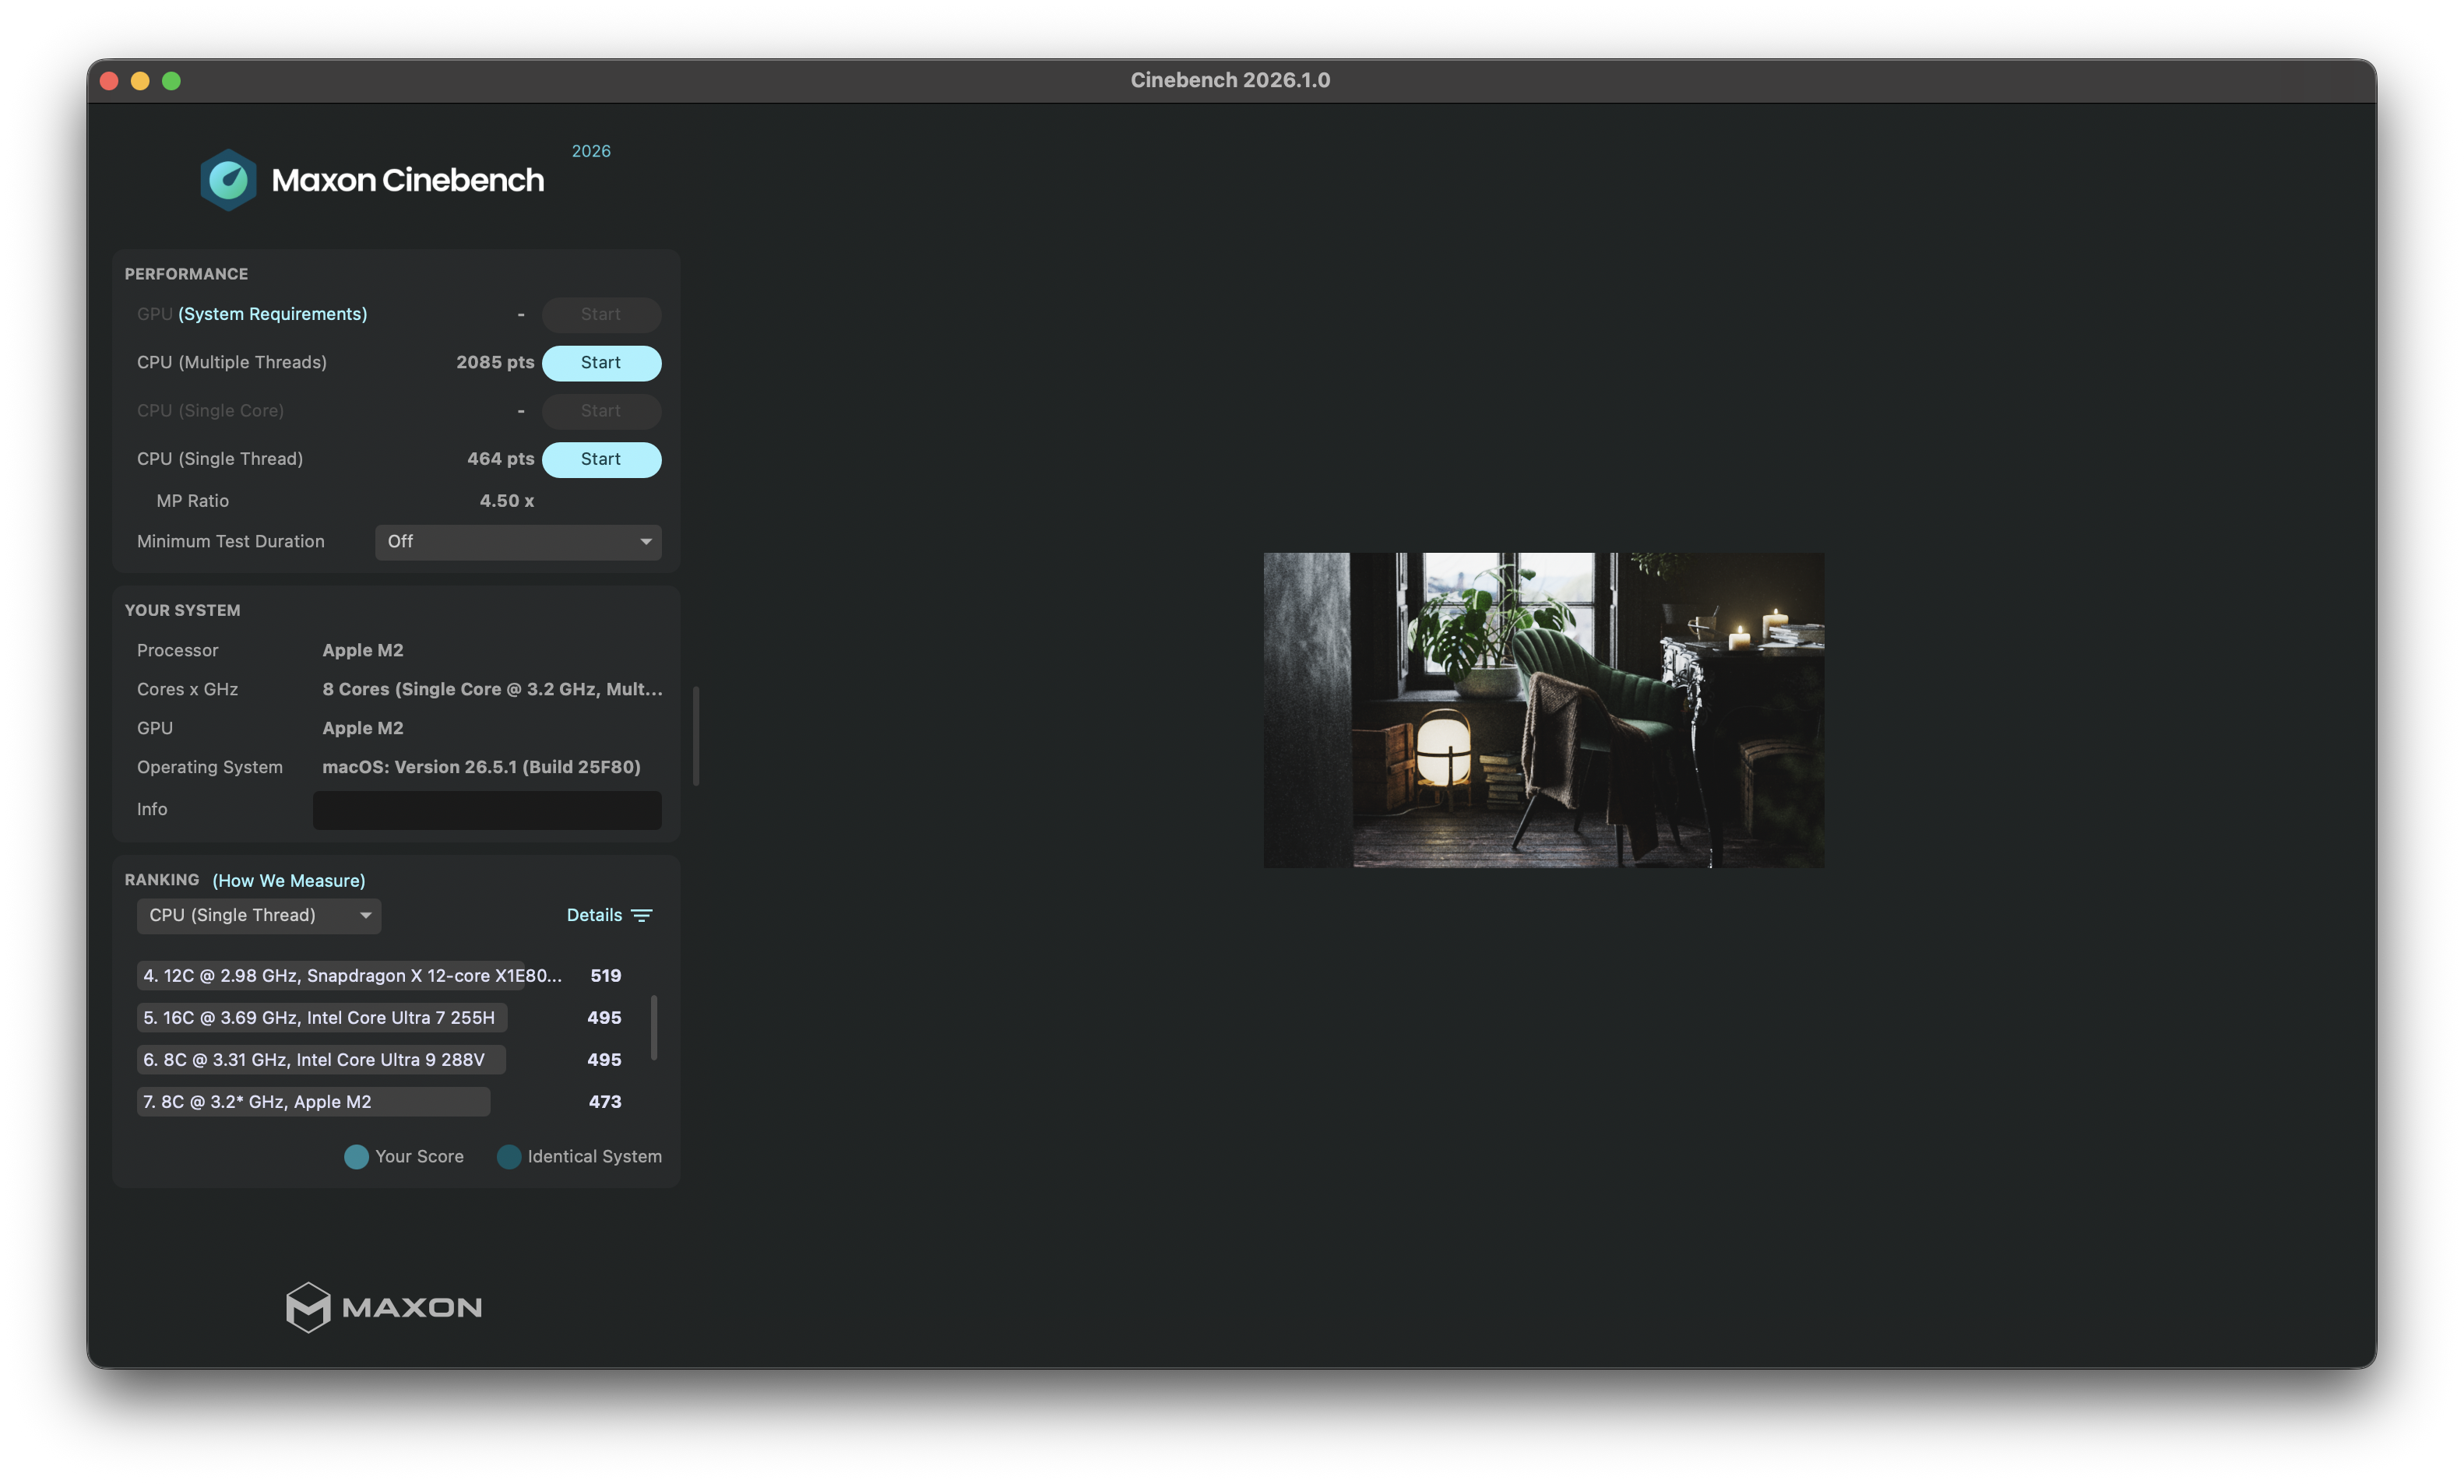Start the CPU (Single Thread) benchmark

point(601,459)
